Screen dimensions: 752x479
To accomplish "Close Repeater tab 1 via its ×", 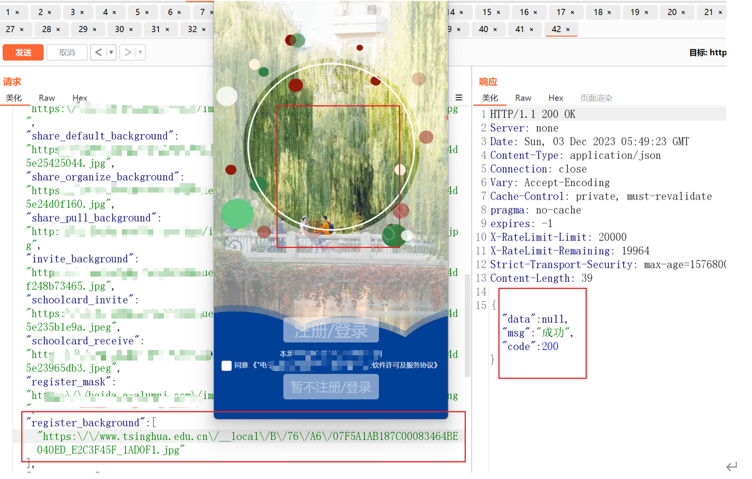I will click(17, 12).
